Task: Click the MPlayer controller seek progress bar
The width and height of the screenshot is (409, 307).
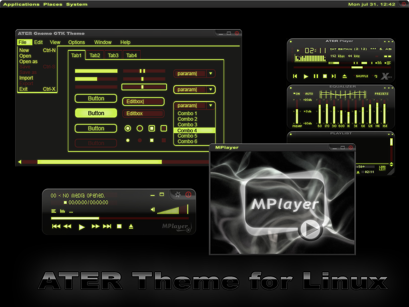Action: coord(120,218)
